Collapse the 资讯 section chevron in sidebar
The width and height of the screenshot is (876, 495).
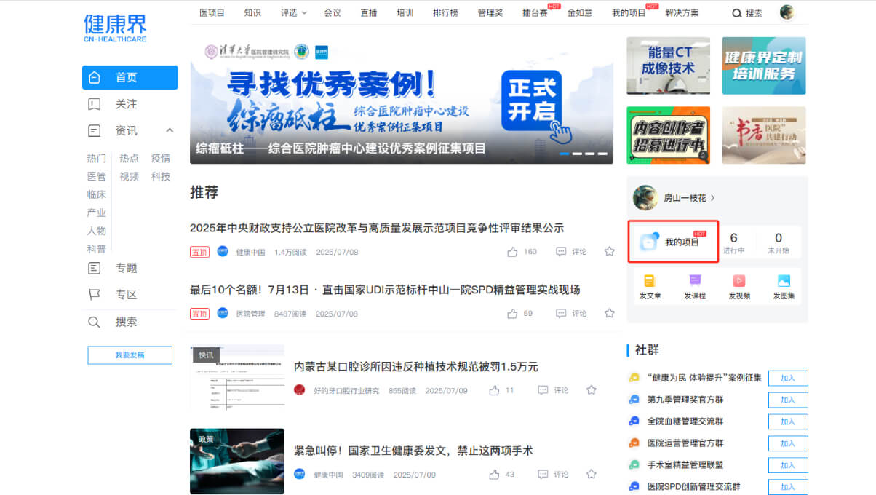tap(170, 131)
